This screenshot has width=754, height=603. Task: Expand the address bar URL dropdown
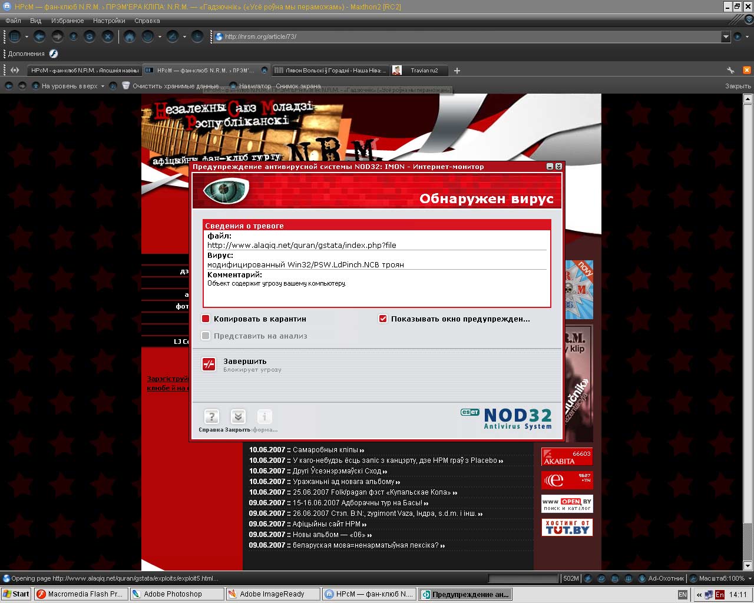(726, 37)
